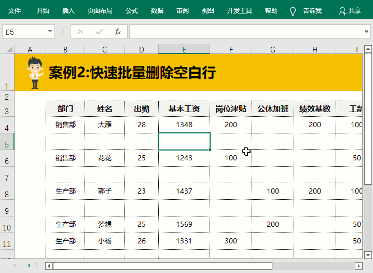This screenshot has height=273, width=373.
Task: Click the Insert Function fx icon
Action: [x=118, y=32]
